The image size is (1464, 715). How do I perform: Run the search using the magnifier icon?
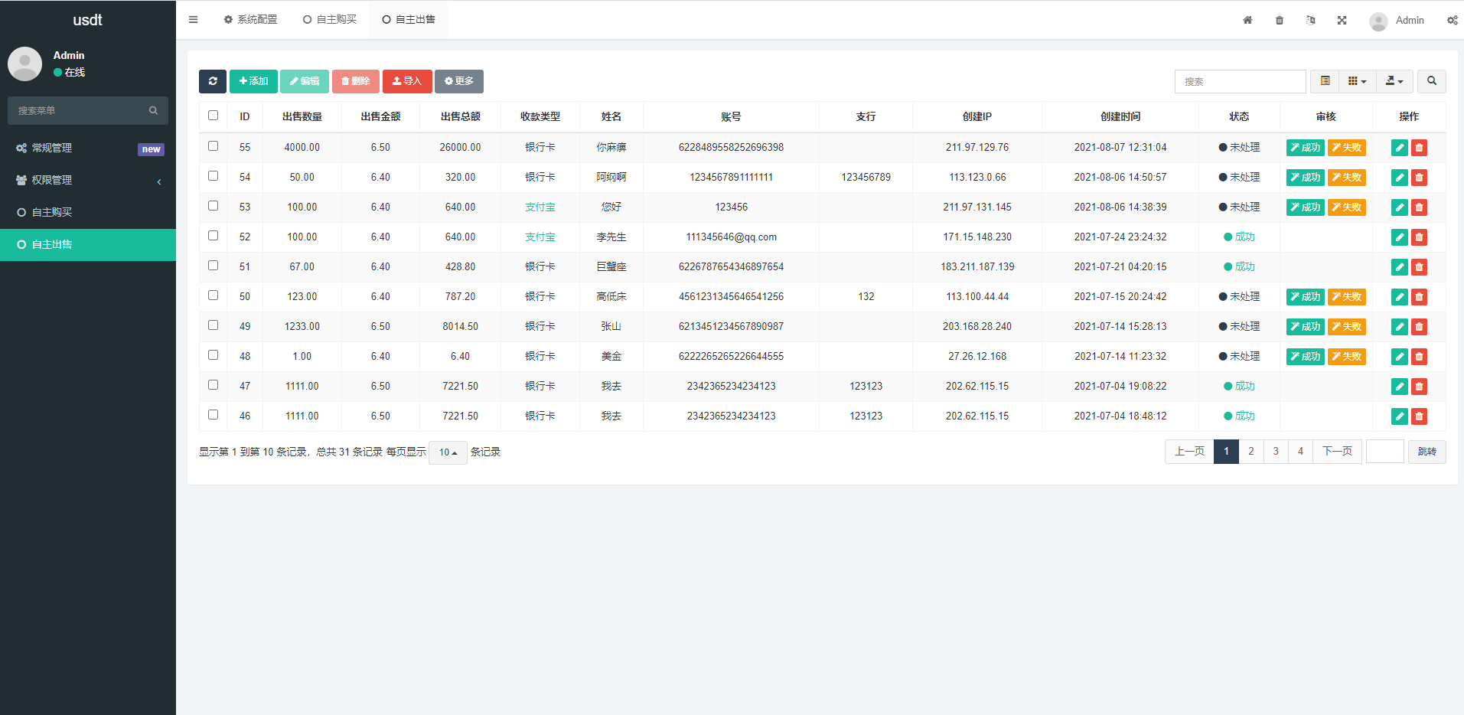(1431, 81)
